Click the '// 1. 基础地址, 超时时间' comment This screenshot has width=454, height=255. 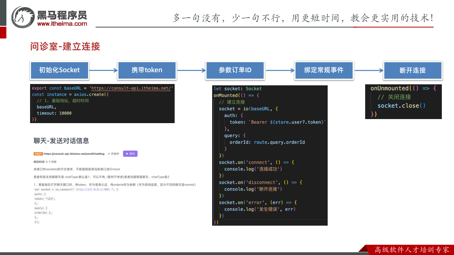tap(63, 101)
